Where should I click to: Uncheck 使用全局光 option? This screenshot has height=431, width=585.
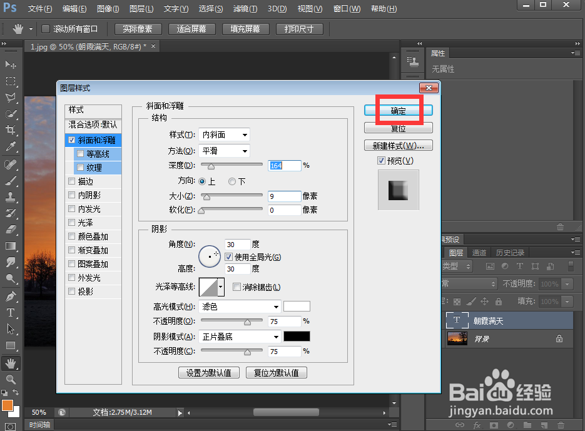coord(230,257)
